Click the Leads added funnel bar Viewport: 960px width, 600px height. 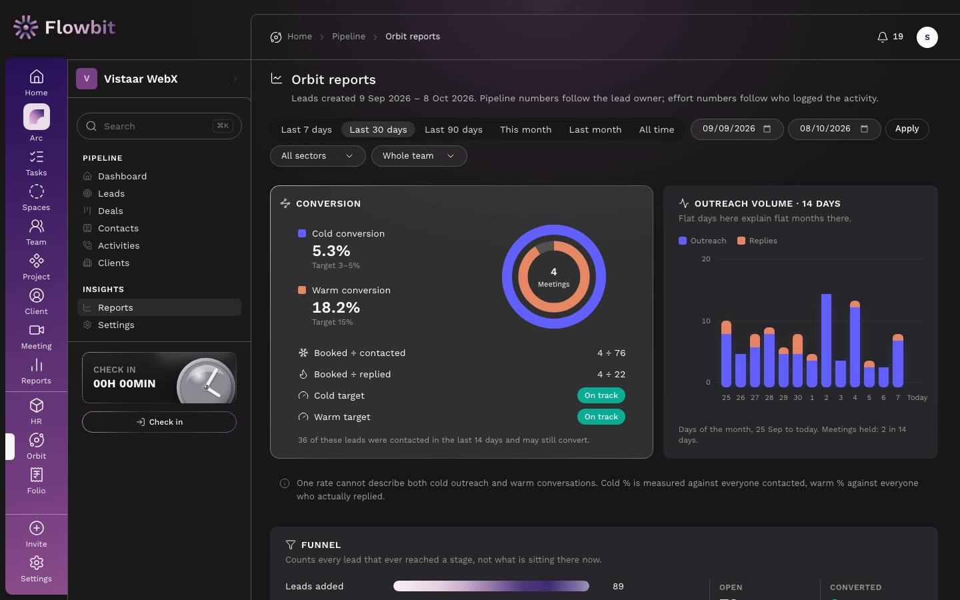491,586
